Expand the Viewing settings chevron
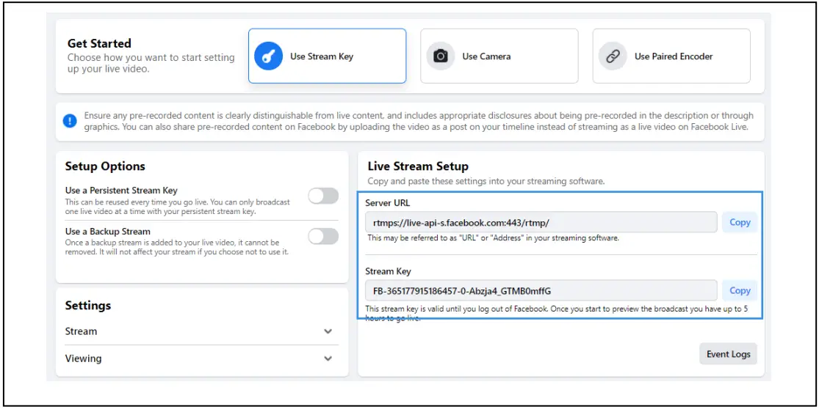The height and width of the screenshot is (409, 819). click(x=328, y=358)
